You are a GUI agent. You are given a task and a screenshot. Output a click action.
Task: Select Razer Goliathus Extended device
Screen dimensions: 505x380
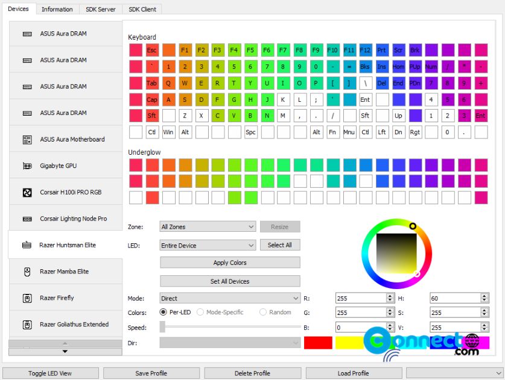tap(66, 325)
